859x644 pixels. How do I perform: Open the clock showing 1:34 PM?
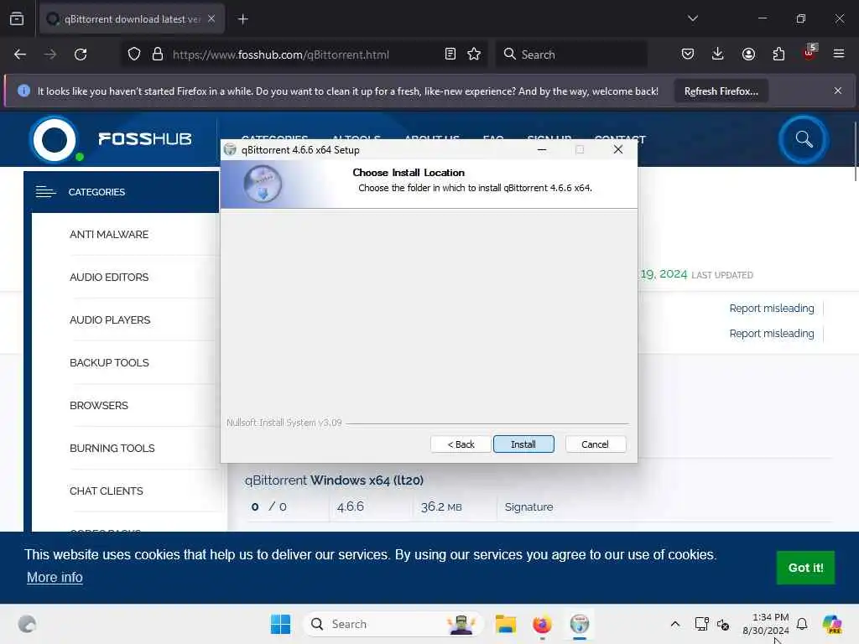pyautogui.click(x=766, y=624)
